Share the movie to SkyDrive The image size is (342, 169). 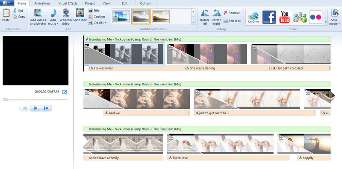click(x=254, y=17)
